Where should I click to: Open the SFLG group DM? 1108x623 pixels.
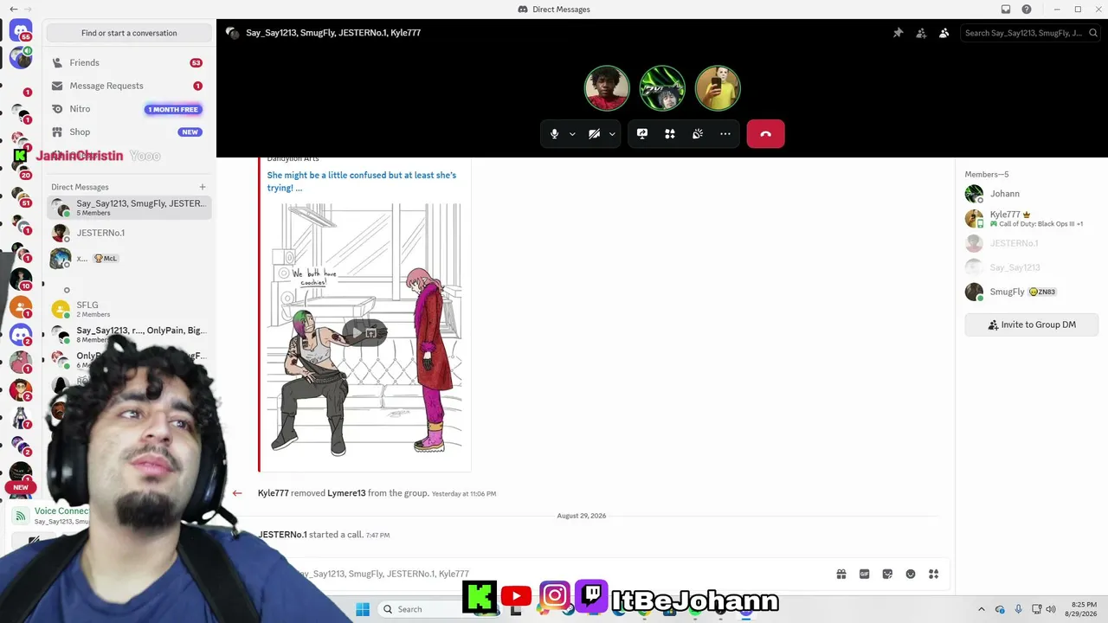click(x=129, y=309)
